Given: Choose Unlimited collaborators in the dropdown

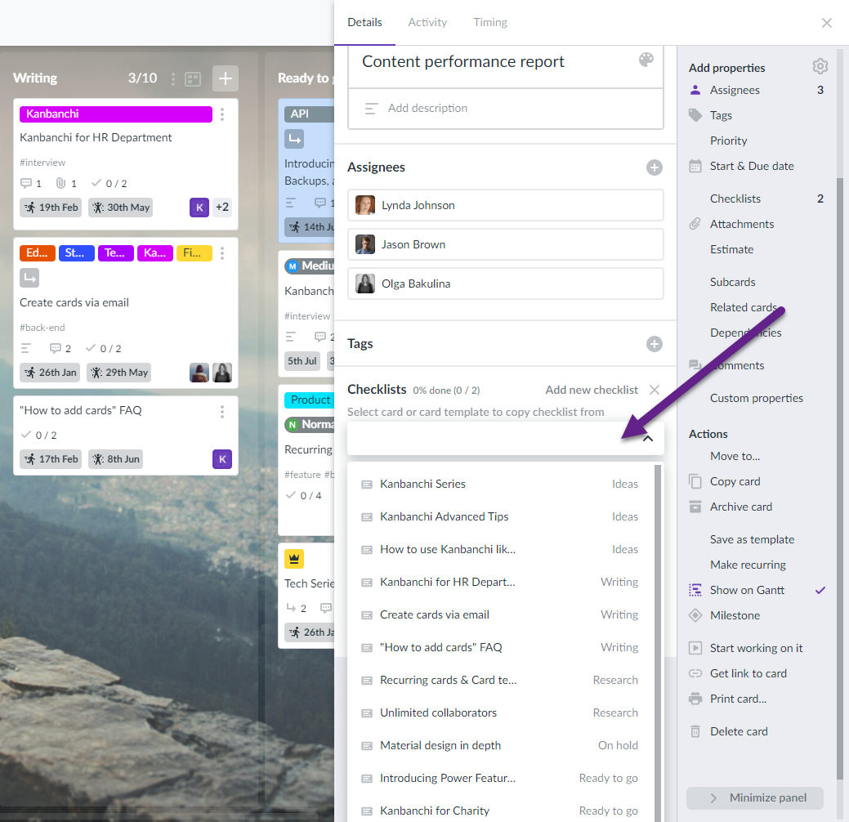Looking at the screenshot, I should [500, 713].
